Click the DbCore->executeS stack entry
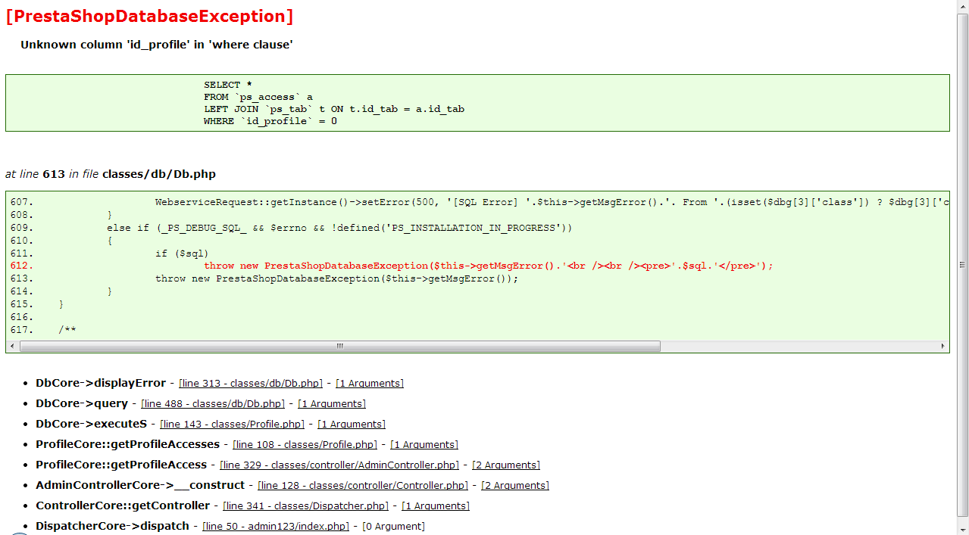The height and width of the screenshot is (535, 969). (x=92, y=424)
